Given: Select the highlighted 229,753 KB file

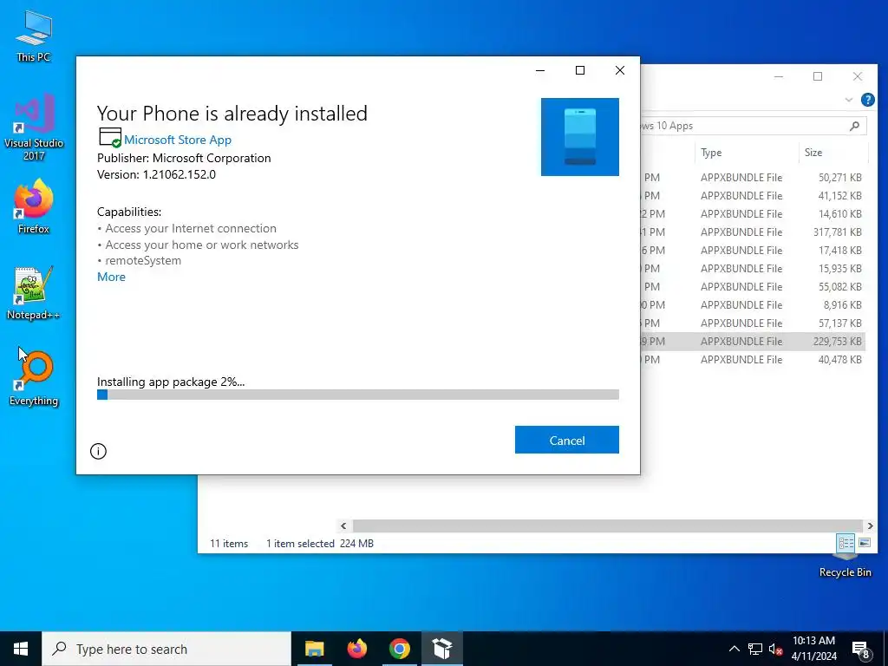Looking at the screenshot, I should [754, 341].
